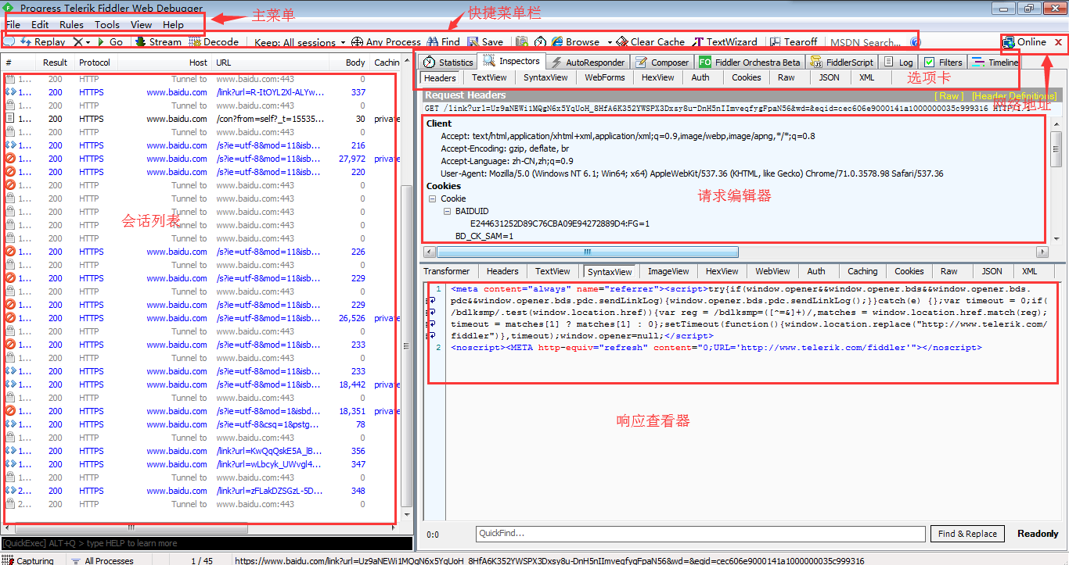Open the Edit menu
This screenshot has height=565, width=1069.
tap(40, 24)
